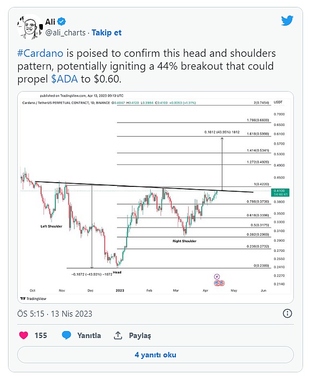Open the $ADA cashtag link
This screenshot has width=310, height=375.
click(65, 79)
